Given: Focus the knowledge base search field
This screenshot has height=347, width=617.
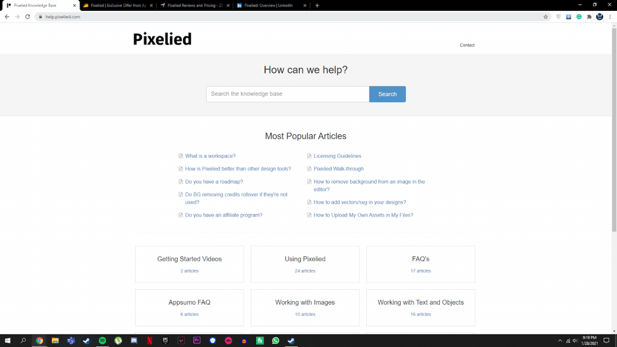Looking at the screenshot, I should click(287, 94).
